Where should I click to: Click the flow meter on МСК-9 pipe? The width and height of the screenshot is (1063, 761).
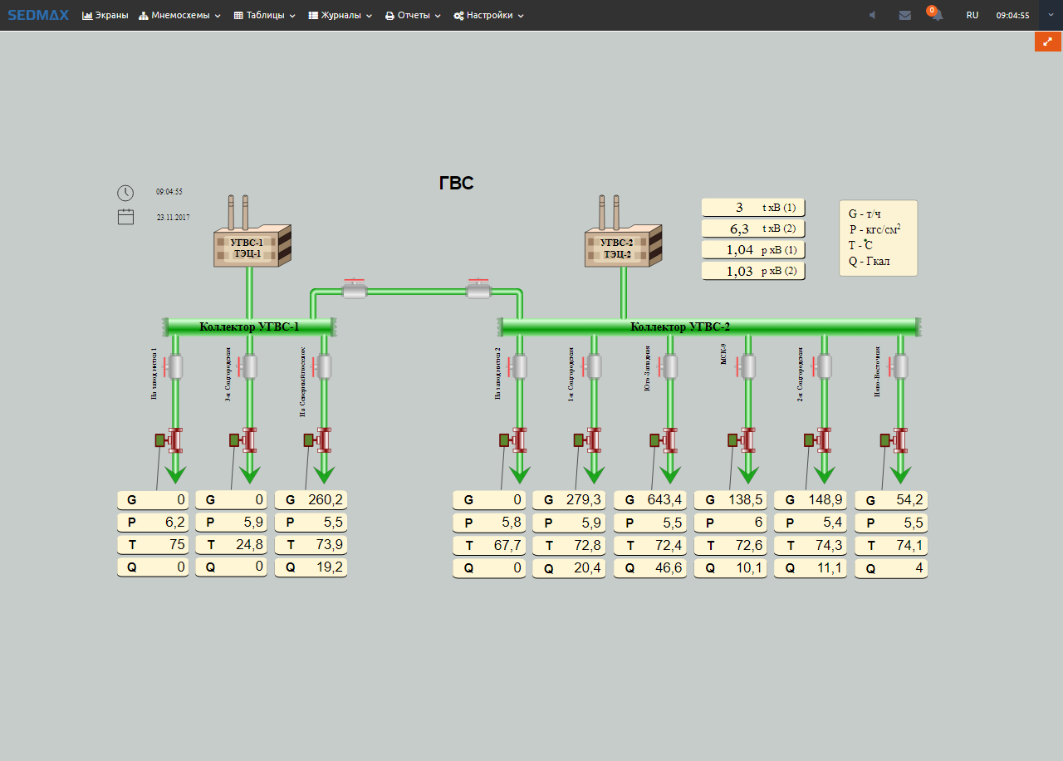pyautogui.click(x=747, y=439)
